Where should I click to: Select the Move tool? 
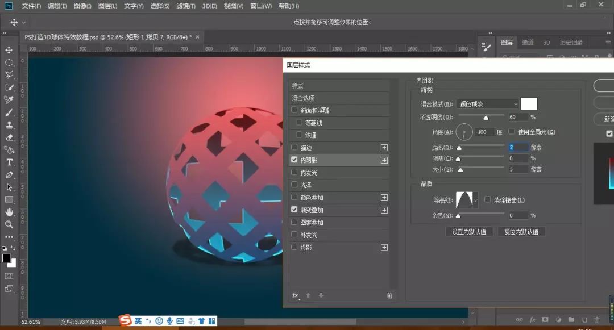9,50
